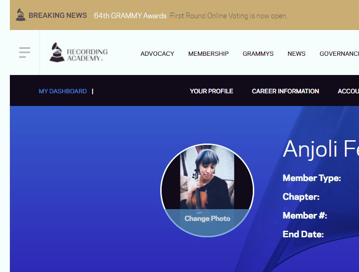The width and height of the screenshot is (359, 272).
Task: Click the Breaking News label
Action: click(x=58, y=15)
